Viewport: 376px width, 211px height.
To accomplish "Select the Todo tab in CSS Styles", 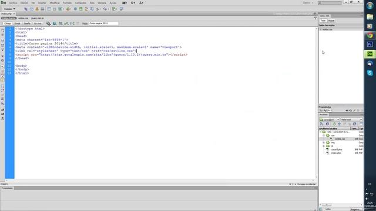I will point(323,21).
